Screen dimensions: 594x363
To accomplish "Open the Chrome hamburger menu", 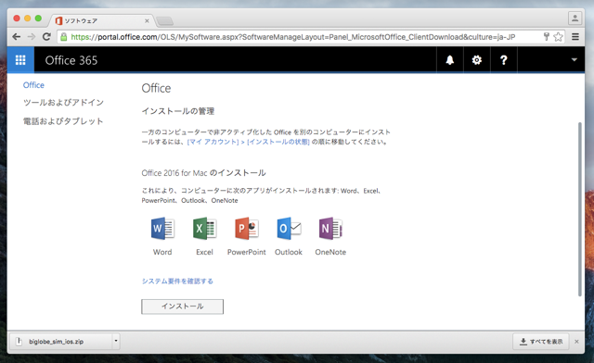I will (x=575, y=37).
